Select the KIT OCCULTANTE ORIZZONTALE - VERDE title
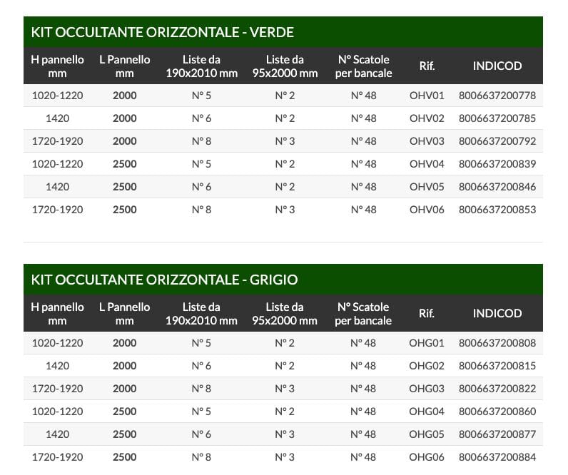The image size is (568, 475). point(162,32)
